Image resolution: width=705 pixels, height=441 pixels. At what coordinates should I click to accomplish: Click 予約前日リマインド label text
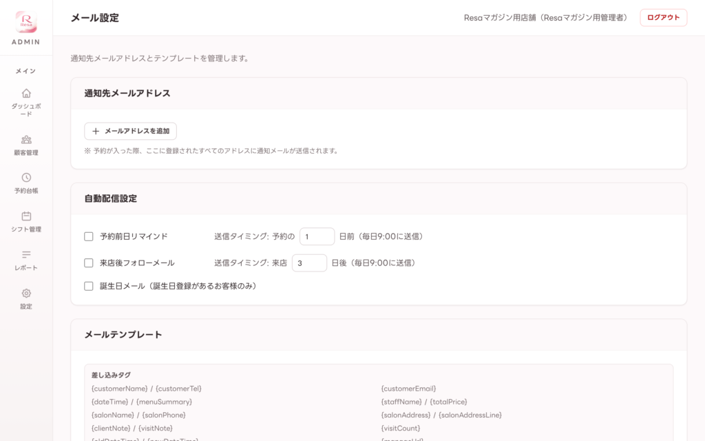(x=134, y=237)
